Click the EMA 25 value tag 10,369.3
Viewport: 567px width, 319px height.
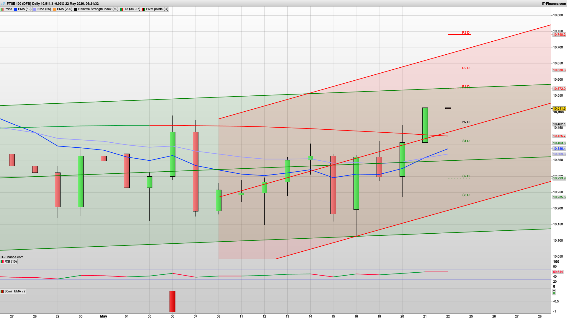click(x=559, y=154)
